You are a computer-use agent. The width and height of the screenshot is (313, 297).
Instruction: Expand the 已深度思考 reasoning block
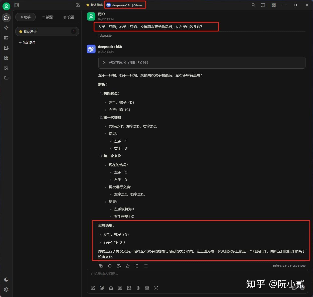104,63
